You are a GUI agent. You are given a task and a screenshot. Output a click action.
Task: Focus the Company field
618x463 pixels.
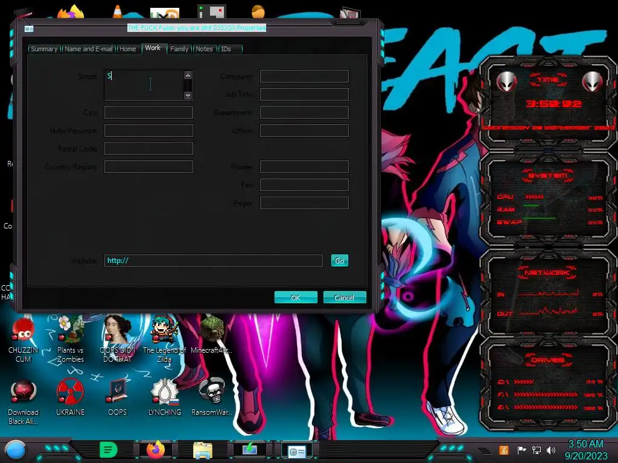(304, 77)
